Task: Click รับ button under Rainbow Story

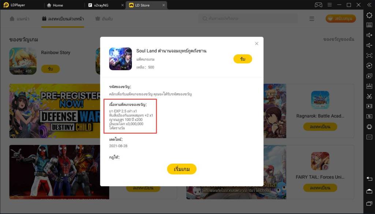Action: click(x=50, y=69)
